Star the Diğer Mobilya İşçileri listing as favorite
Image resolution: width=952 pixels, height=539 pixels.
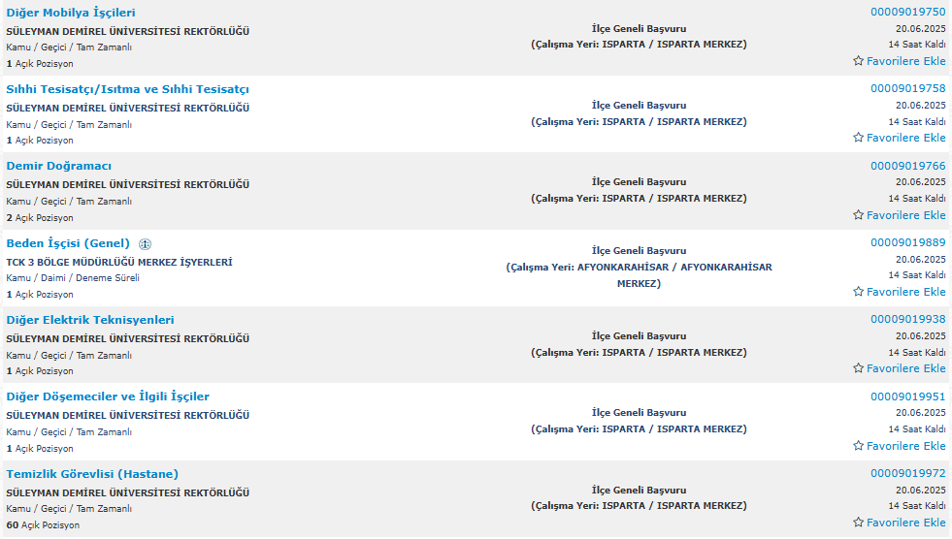pos(858,61)
